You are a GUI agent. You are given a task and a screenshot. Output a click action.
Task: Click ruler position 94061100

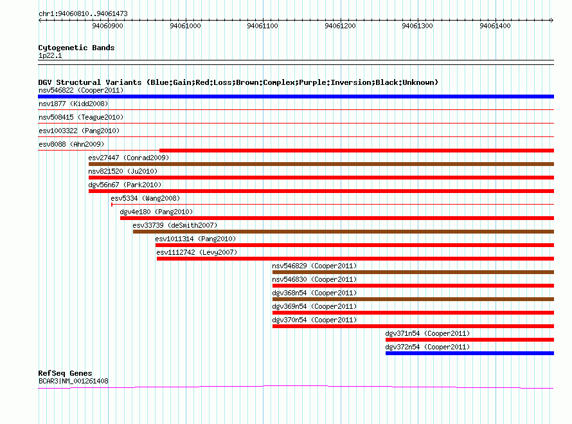pos(263,26)
